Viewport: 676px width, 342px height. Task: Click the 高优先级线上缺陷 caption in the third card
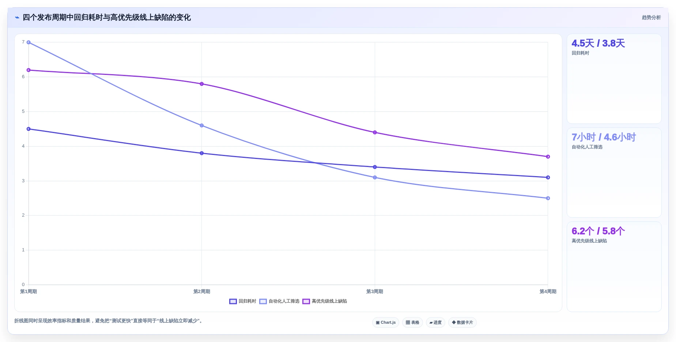point(589,241)
